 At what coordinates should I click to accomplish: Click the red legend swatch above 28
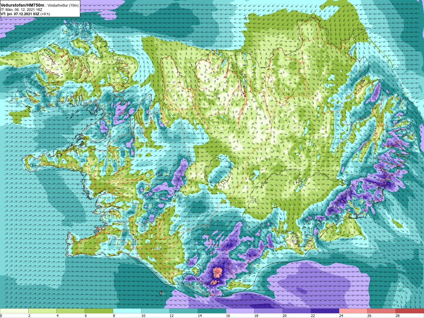point(410,311)
